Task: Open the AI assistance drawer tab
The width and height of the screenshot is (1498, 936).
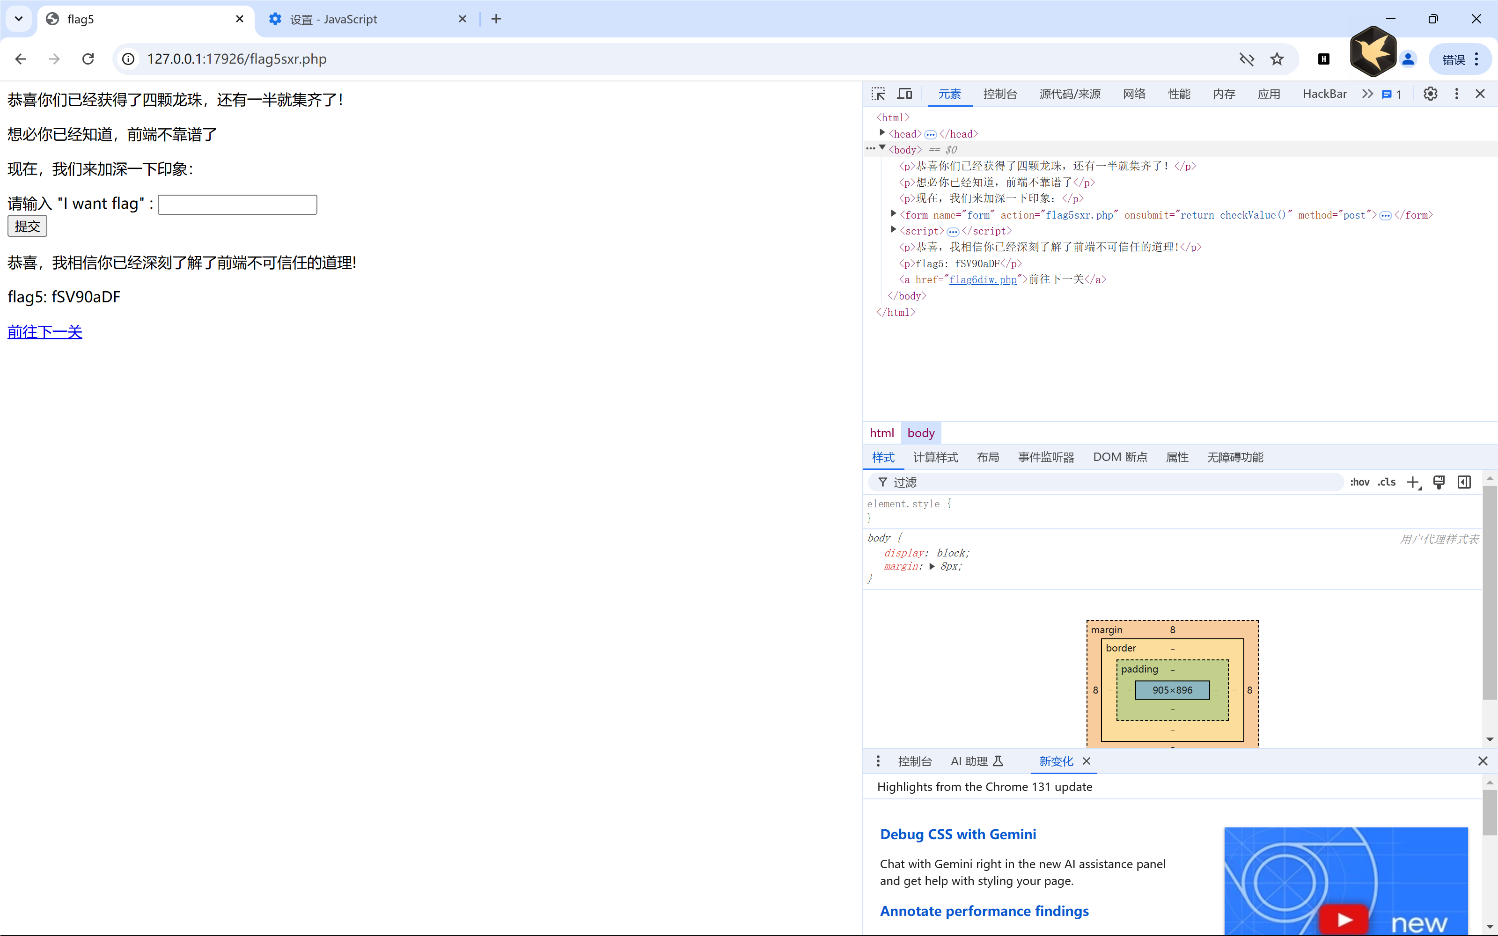Action: pos(976,761)
